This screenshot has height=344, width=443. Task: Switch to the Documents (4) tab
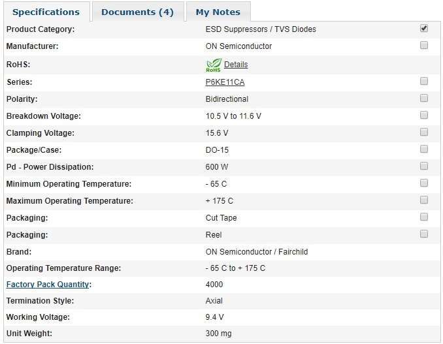pyautogui.click(x=137, y=12)
